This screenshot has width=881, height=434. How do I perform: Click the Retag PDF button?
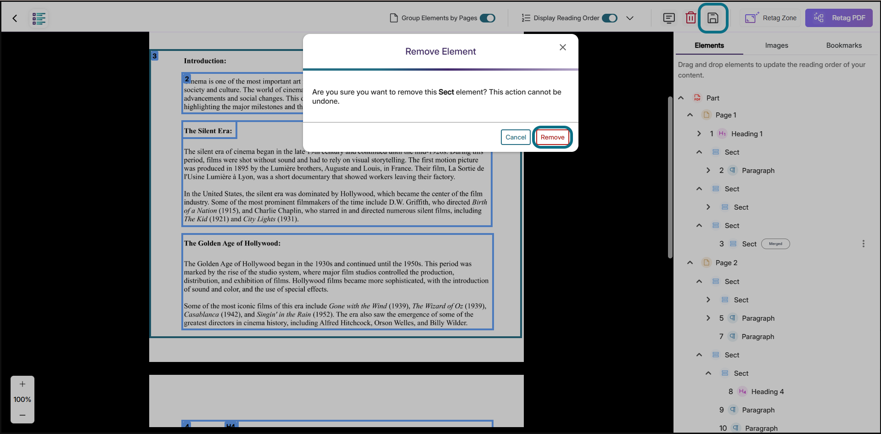click(x=839, y=18)
